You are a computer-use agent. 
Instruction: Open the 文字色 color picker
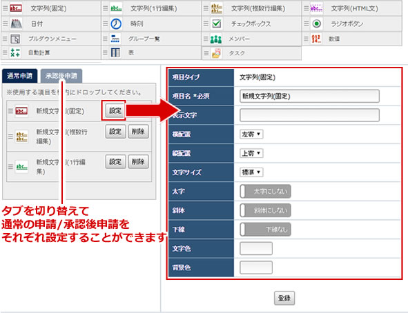coord(256,249)
